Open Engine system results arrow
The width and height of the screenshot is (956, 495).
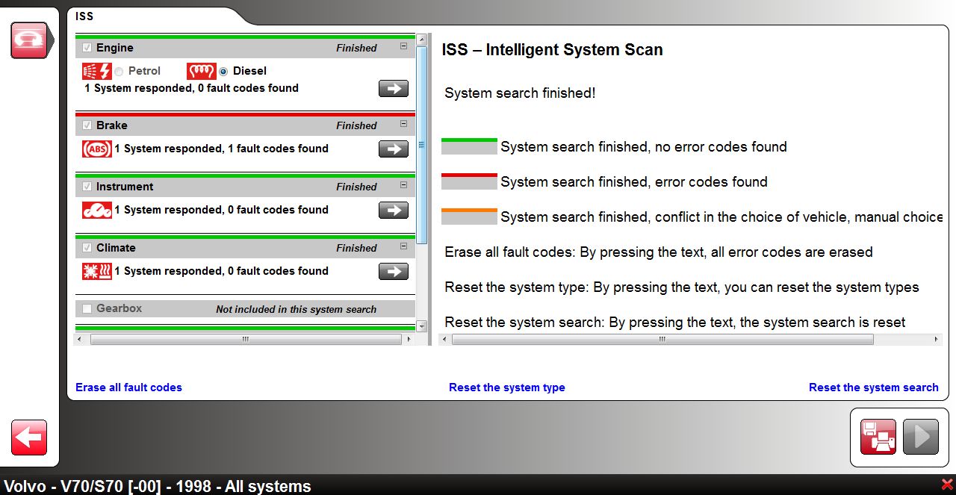click(394, 88)
